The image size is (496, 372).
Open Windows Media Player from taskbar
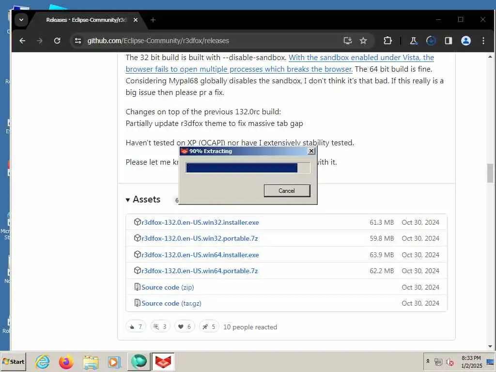114,362
